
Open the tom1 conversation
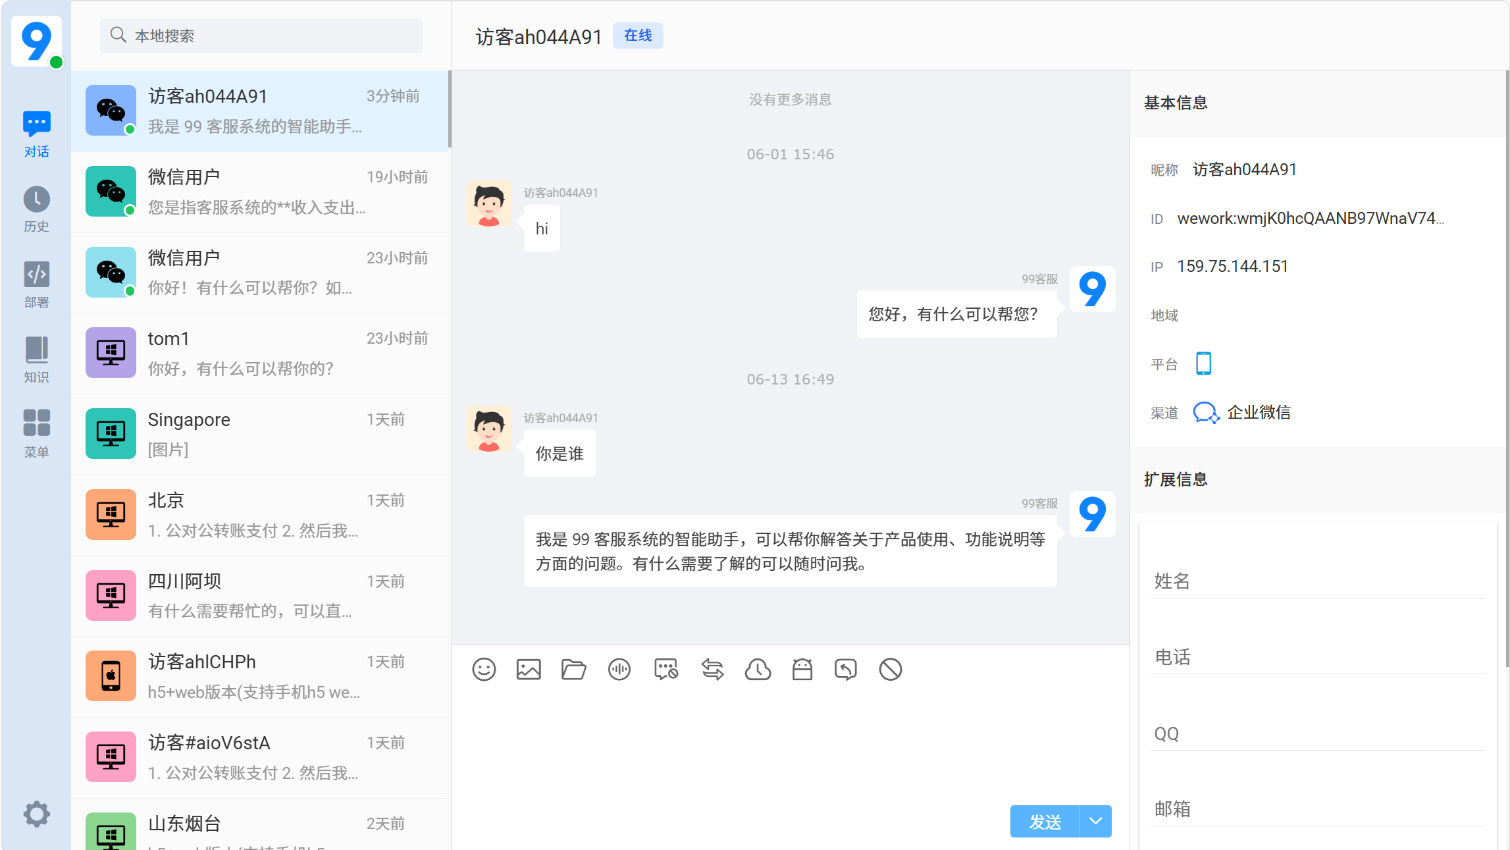[260, 354]
